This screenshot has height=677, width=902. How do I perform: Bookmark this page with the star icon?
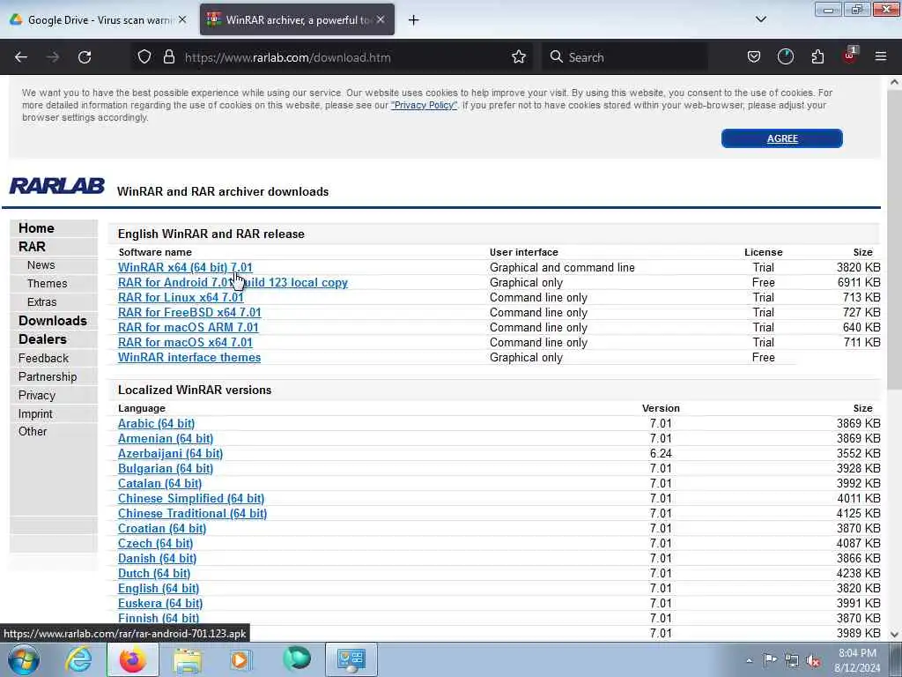(x=518, y=57)
